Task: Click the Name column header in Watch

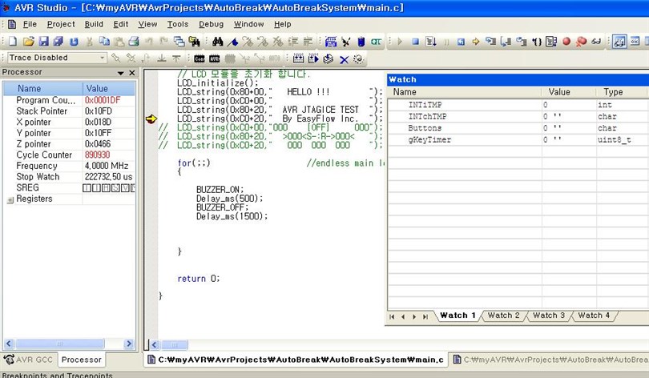Action: (x=465, y=92)
